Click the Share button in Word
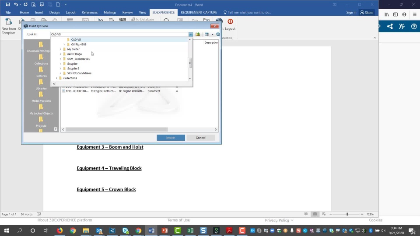Screen dimensions: 420x236 coord(367,12)
